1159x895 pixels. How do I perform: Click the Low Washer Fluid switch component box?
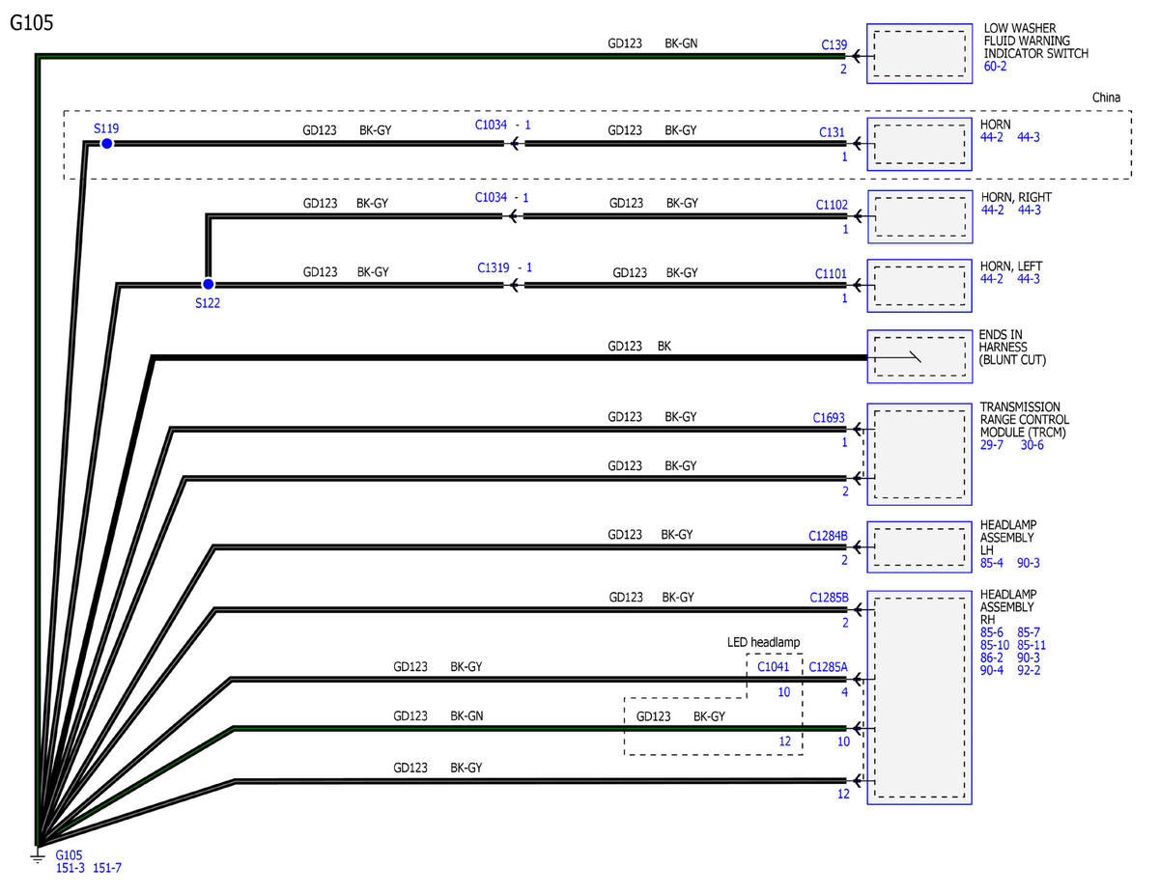coord(919,53)
